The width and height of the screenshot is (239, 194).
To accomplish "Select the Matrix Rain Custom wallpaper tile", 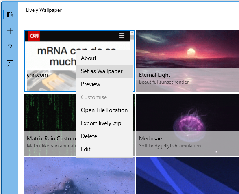I will (50, 125).
